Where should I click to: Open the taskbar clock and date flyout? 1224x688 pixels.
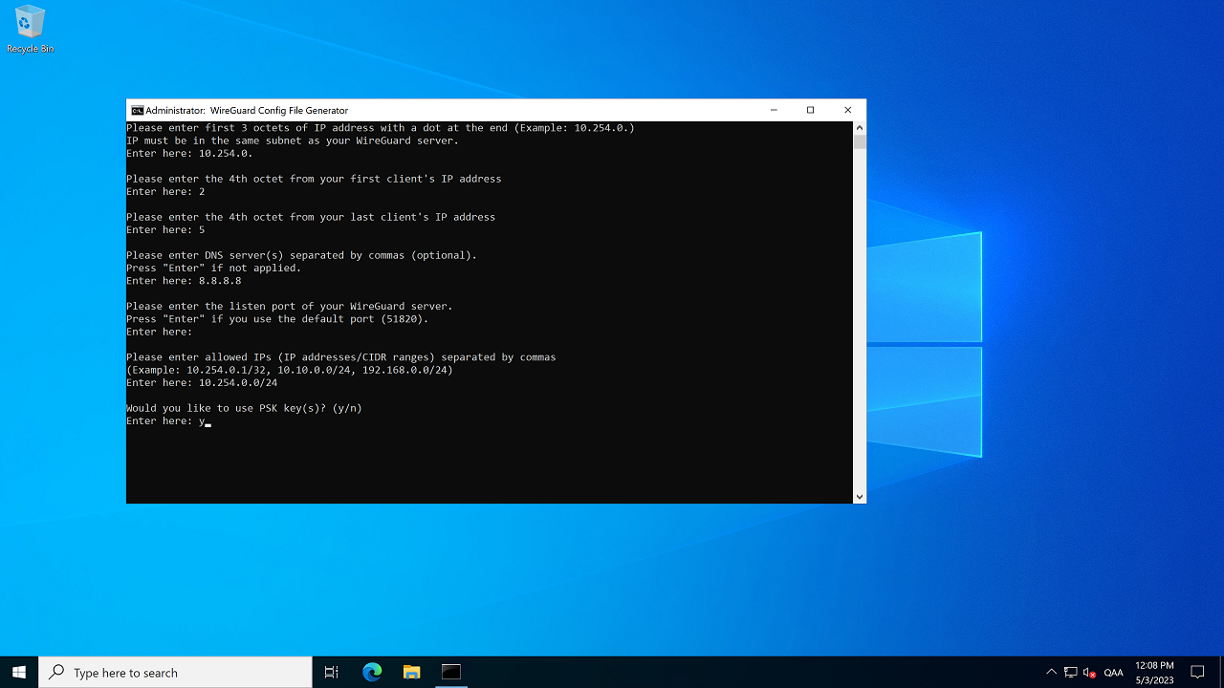pos(1154,672)
